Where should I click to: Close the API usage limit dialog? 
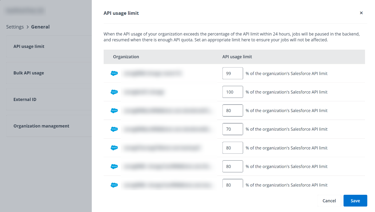click(x=361, y=13)
